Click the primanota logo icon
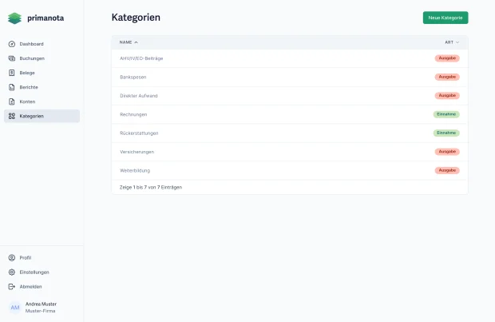Image resolution: width=495 pixels, height=322 pixels. pyautogui.click(x=14, y=18)
